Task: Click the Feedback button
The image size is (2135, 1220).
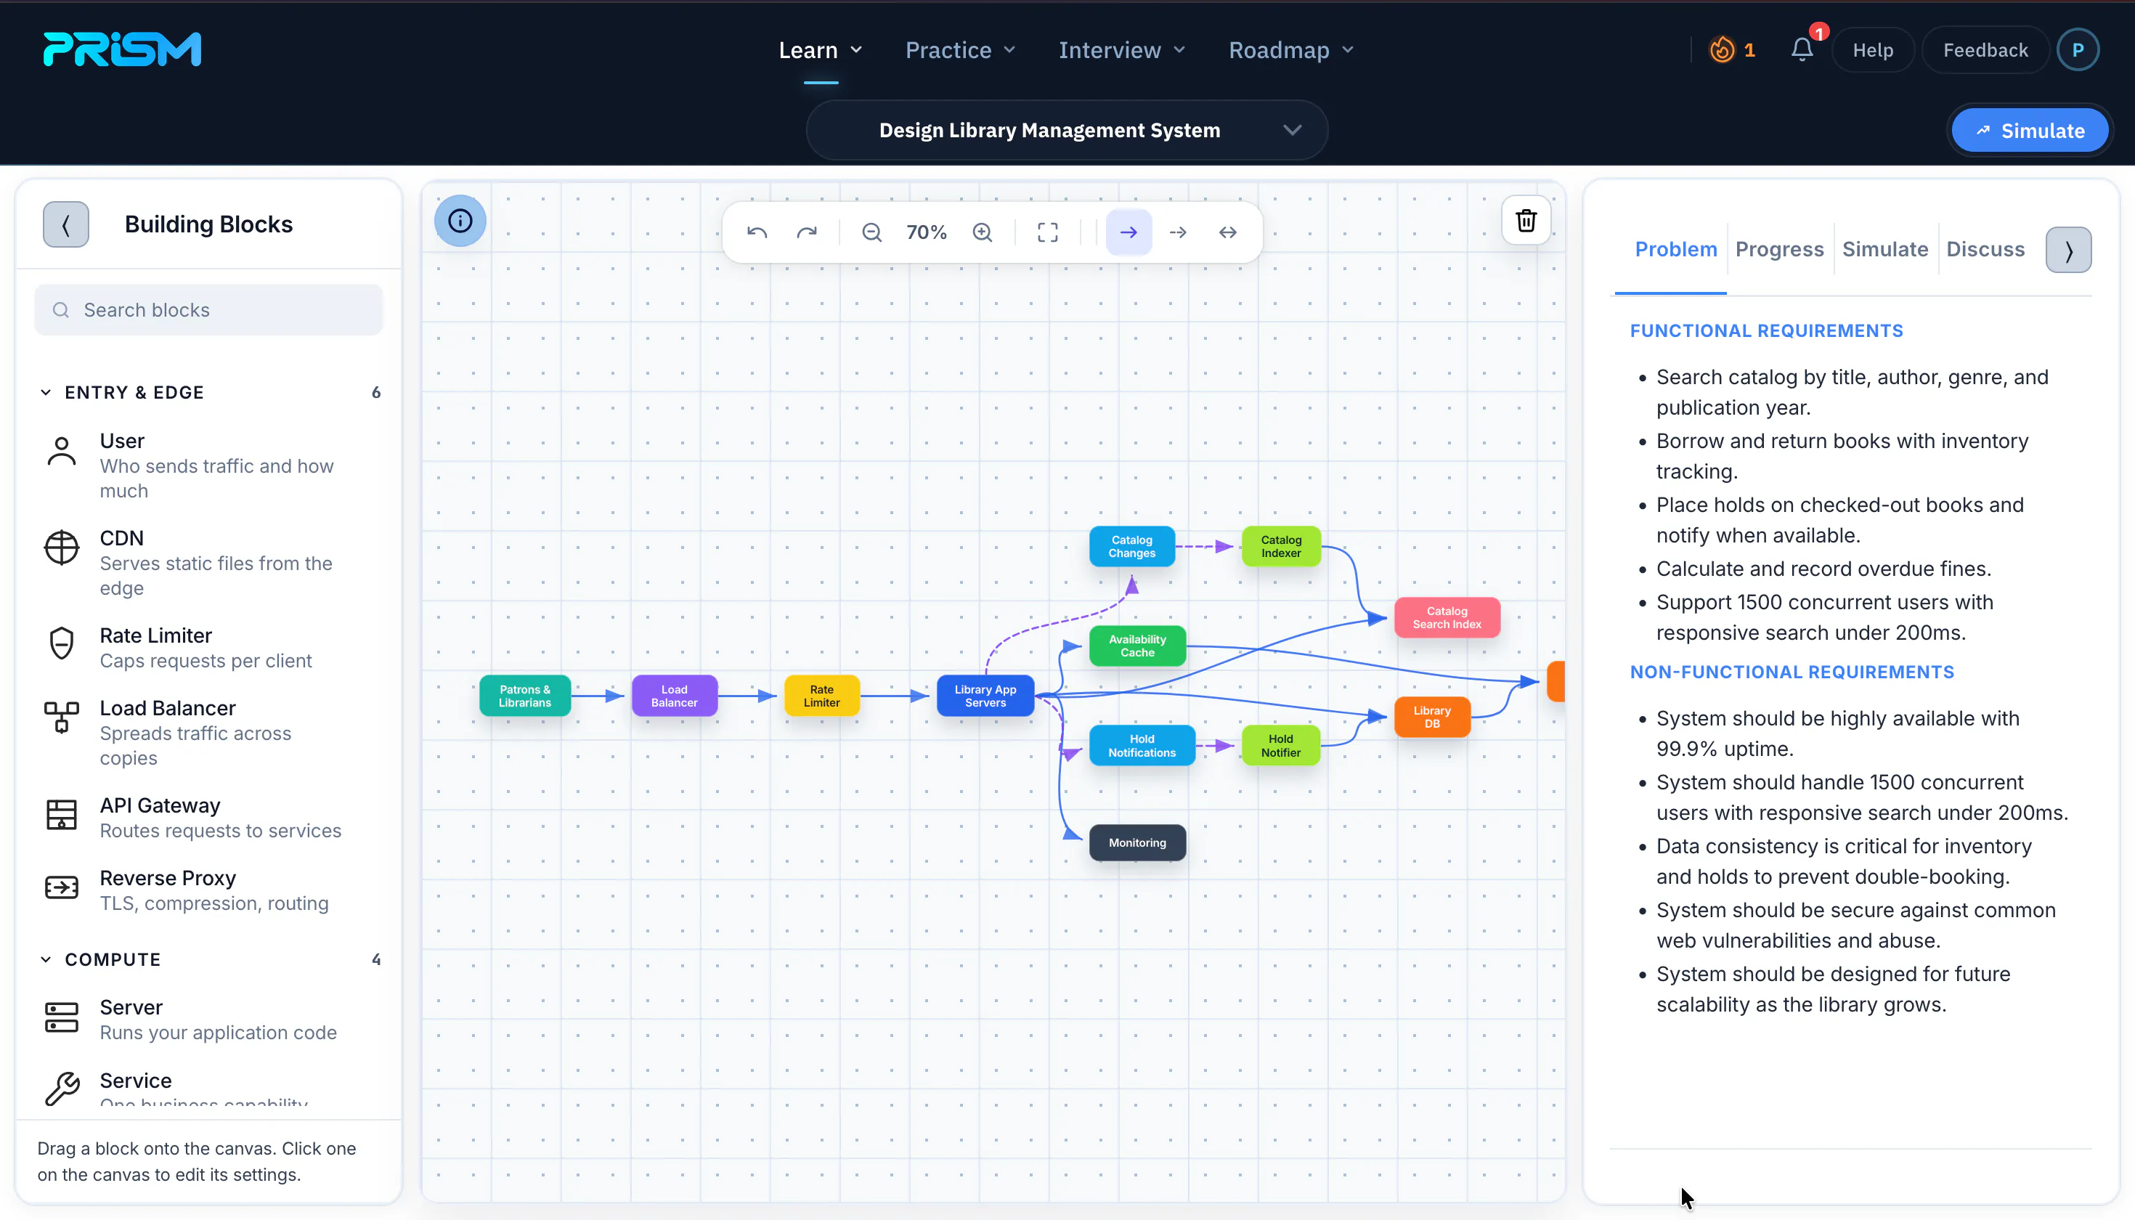Action: [1985, 50]
